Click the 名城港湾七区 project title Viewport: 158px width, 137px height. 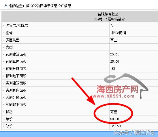[108, 14]
